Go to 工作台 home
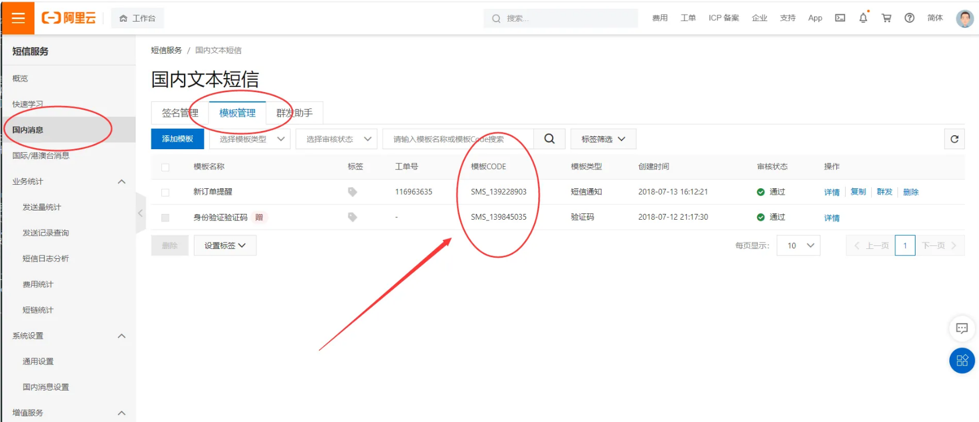The height and width of the screenshot is (422, 979). [137, 18]
